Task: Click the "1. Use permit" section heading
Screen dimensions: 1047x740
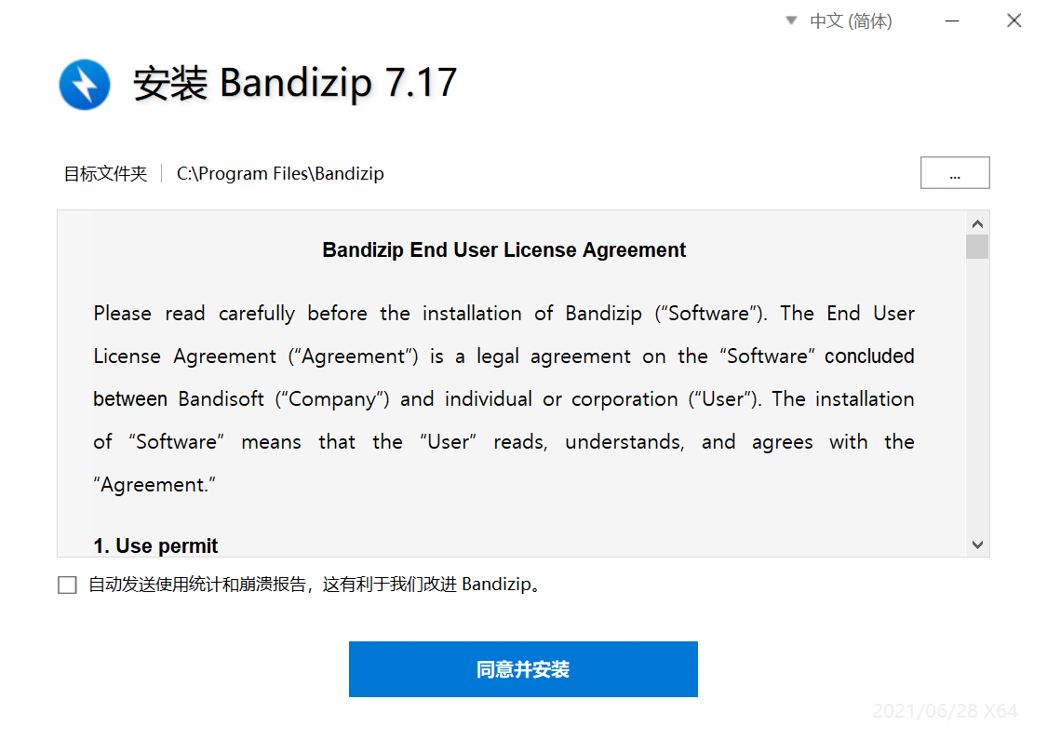Action: coord(155,545)
